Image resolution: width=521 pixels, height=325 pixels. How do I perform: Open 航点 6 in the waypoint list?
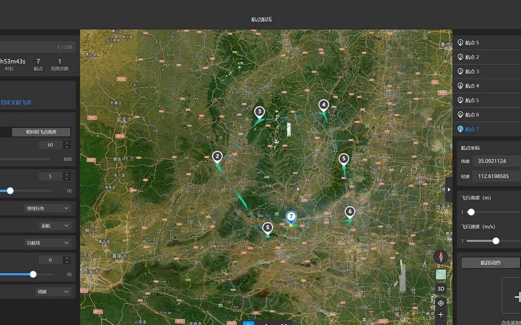(x=487, y=114)
